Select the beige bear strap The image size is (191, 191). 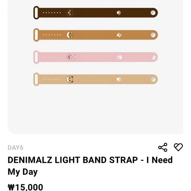[x=96, y=79]
